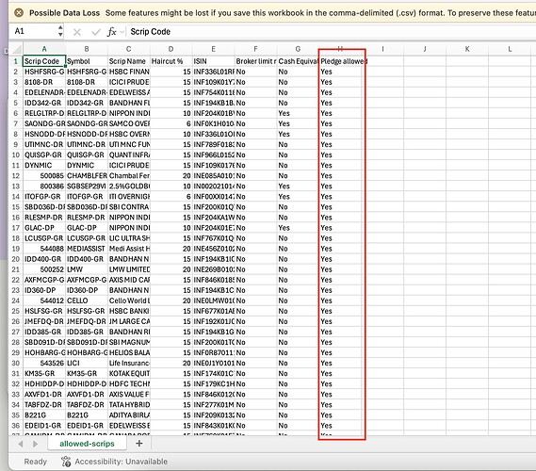
Task: Select column G header
Action: (x=298, y=49)
